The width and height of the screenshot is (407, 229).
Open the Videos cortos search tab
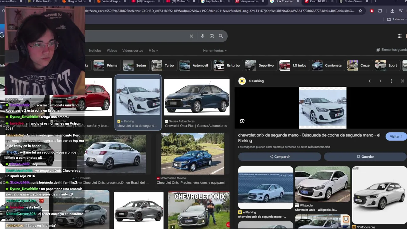(x=133, y=51)
